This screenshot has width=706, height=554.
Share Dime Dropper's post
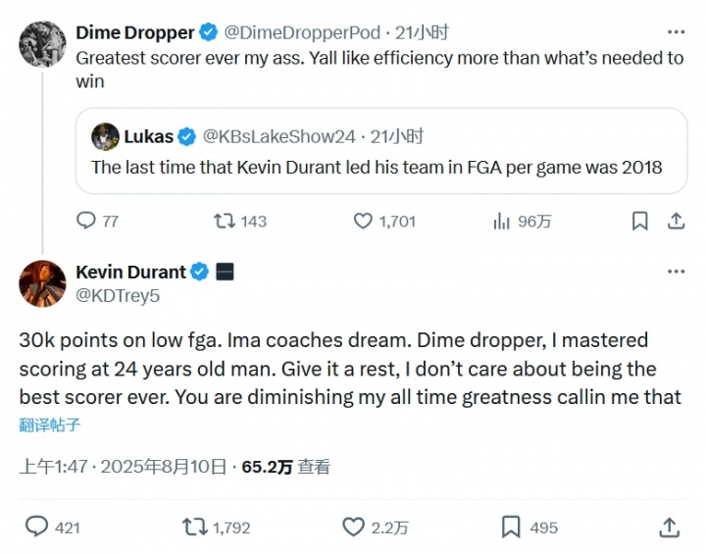click(x=676, y=221)
